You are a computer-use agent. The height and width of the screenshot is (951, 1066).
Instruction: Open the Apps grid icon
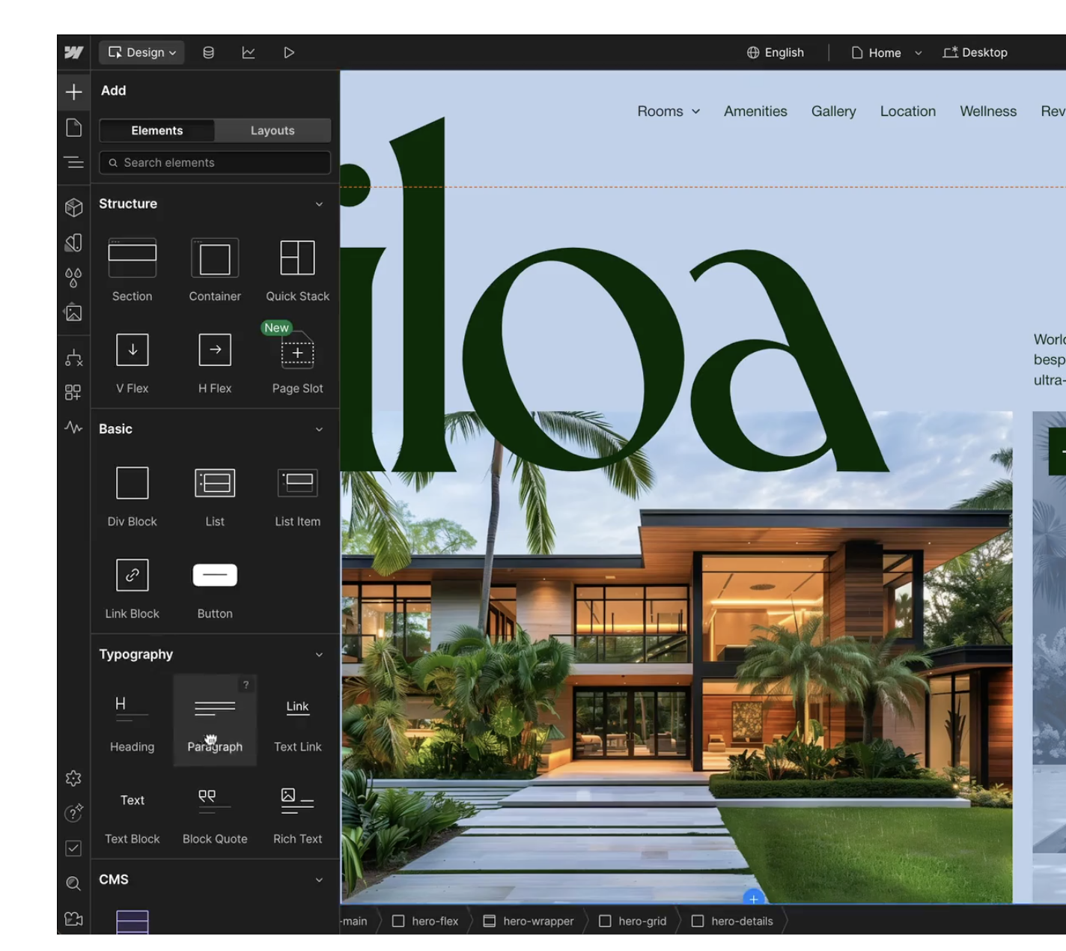click(x=73, y=392)
